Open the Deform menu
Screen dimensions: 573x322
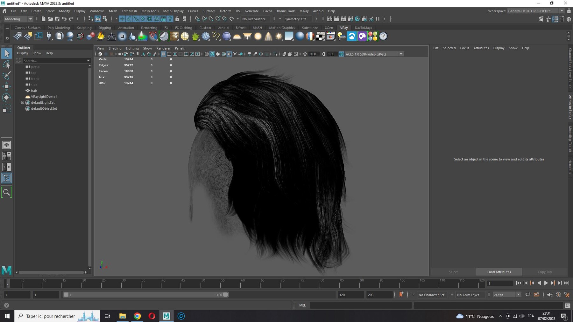click(225, 11)
